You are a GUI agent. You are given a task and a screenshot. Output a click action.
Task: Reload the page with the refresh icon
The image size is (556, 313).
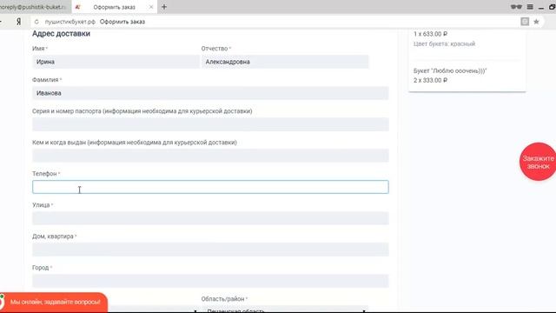(x=36, y=22)
